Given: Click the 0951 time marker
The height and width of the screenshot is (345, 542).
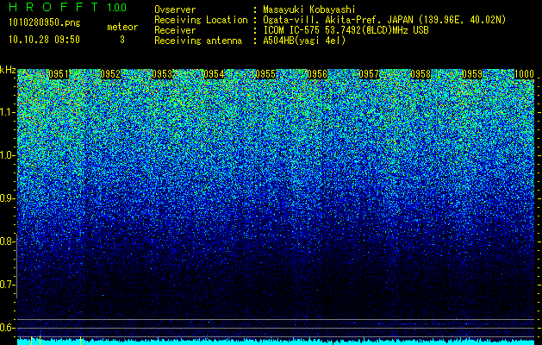Looking at the screenshot, I should pyautogui.click(x=59, y=74).
